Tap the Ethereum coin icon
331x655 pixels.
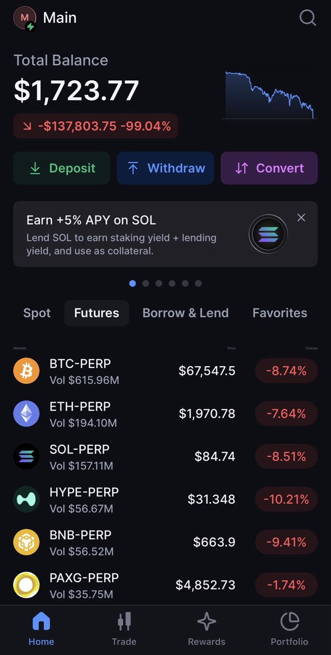pos(26,414)
